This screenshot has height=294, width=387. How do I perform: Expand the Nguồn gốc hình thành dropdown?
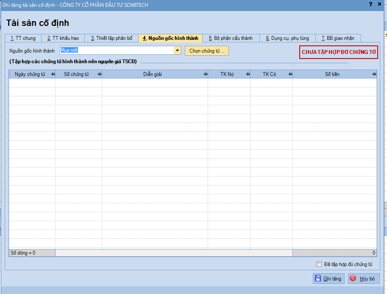(x=178, y=51)
